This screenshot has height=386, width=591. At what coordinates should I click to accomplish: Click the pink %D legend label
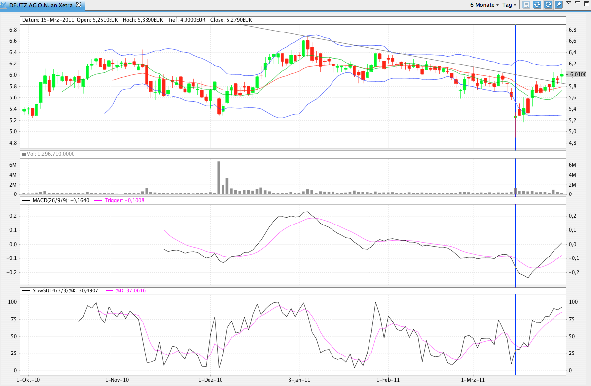[130, 290]
